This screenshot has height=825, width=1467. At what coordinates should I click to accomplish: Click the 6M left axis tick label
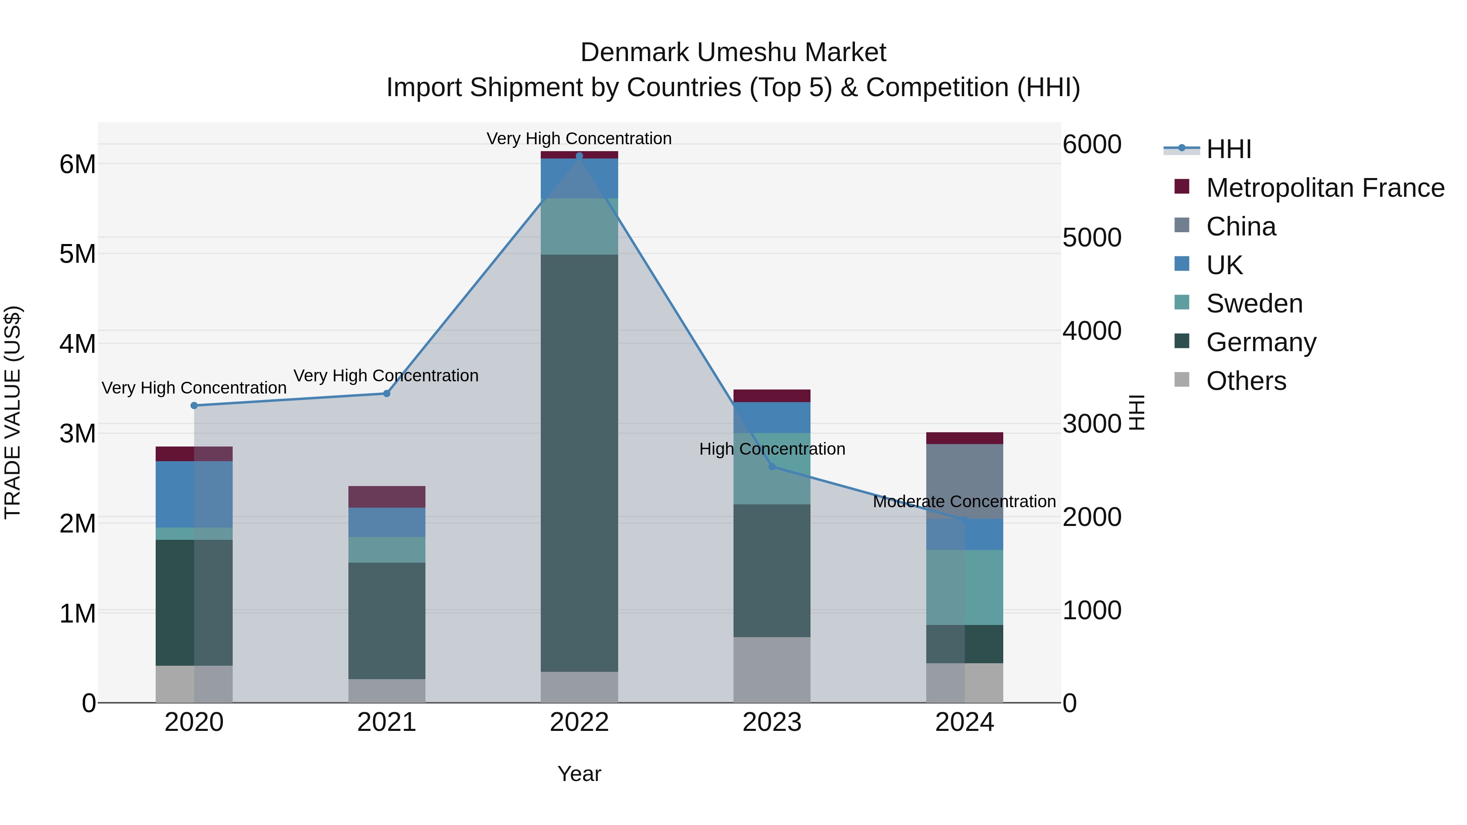pos(77,165)
